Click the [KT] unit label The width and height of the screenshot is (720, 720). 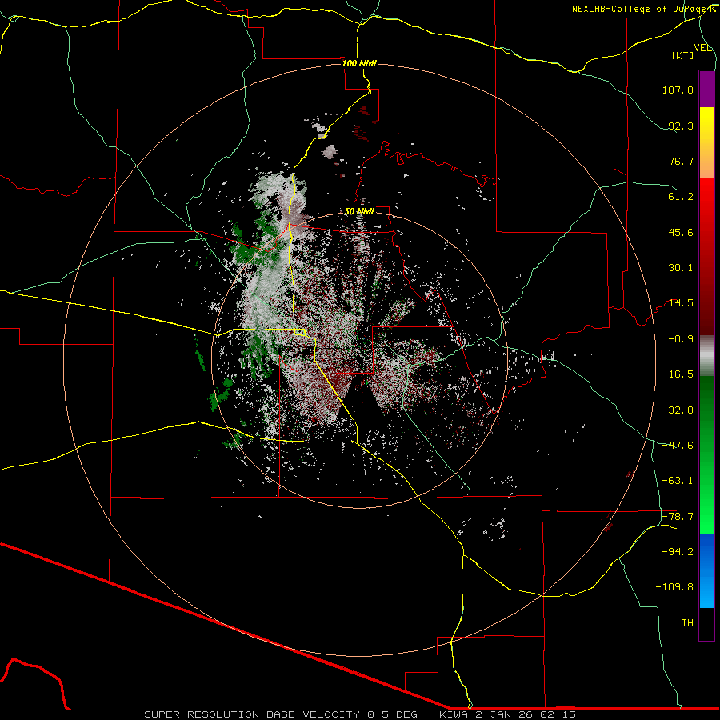pos(682,56)
